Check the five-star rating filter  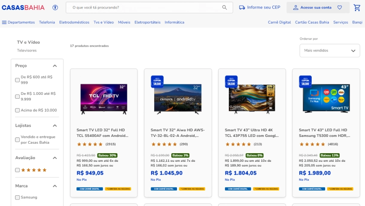click(x=17, y=170)
